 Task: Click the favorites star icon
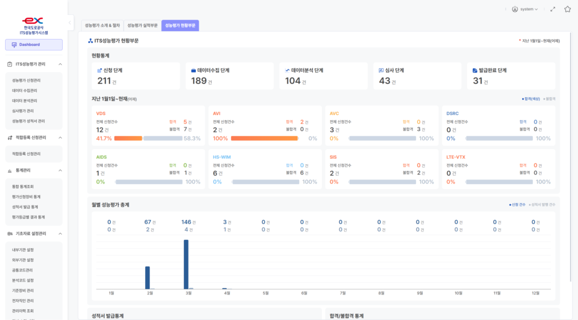567,9
